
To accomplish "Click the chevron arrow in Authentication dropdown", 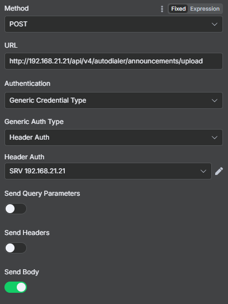I will (215, 100).
